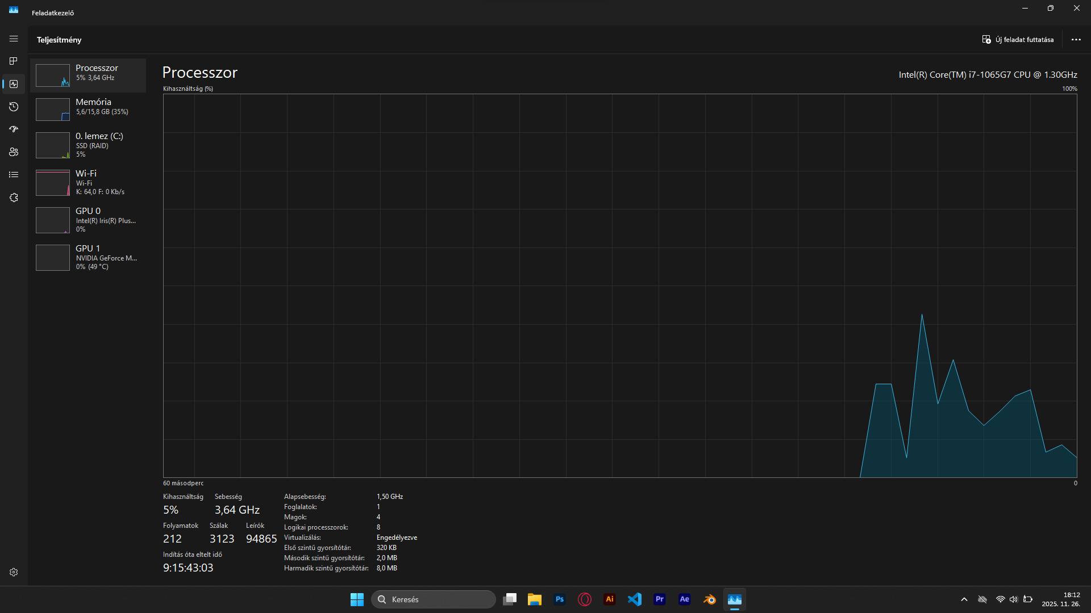Open the three-dot more options menu

click(x=1076, y=40)
